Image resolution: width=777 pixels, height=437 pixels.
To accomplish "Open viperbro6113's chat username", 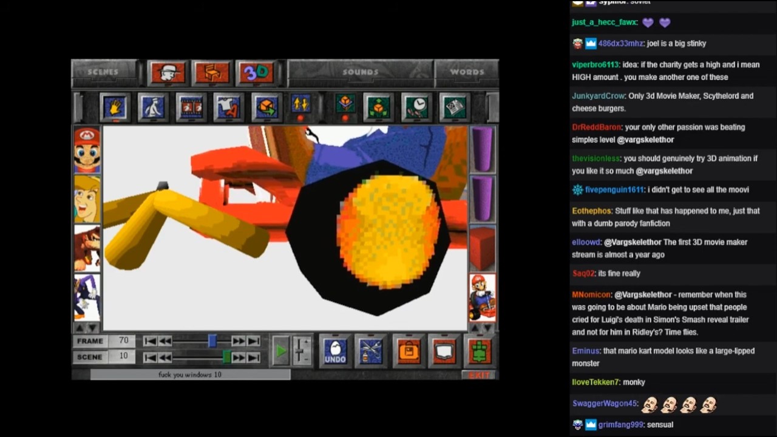I will [595, 65].
